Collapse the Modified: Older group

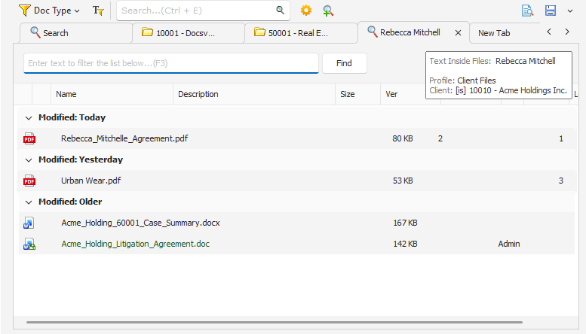[29, 202]
